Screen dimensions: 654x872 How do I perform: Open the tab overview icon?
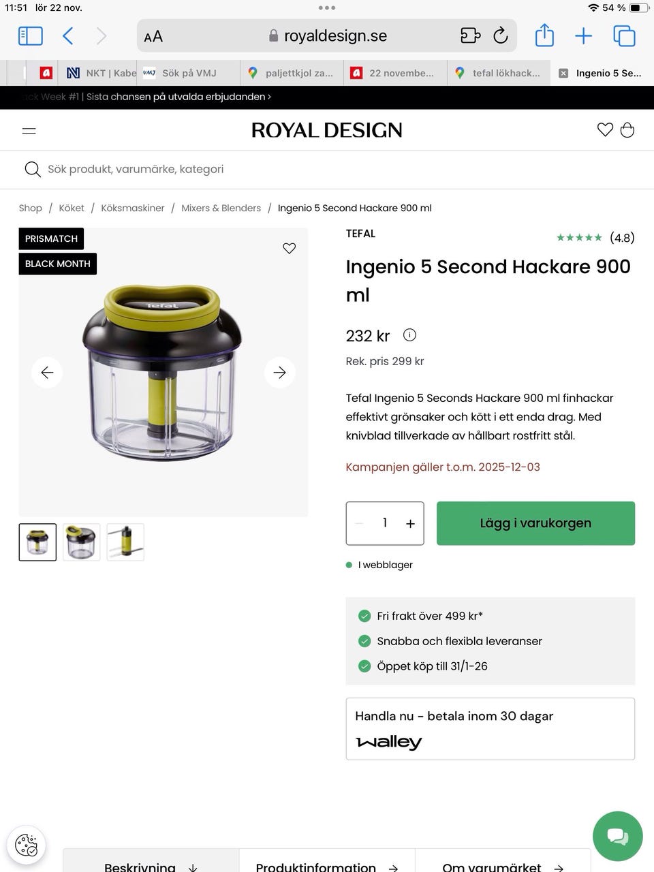tap(624, 35)
